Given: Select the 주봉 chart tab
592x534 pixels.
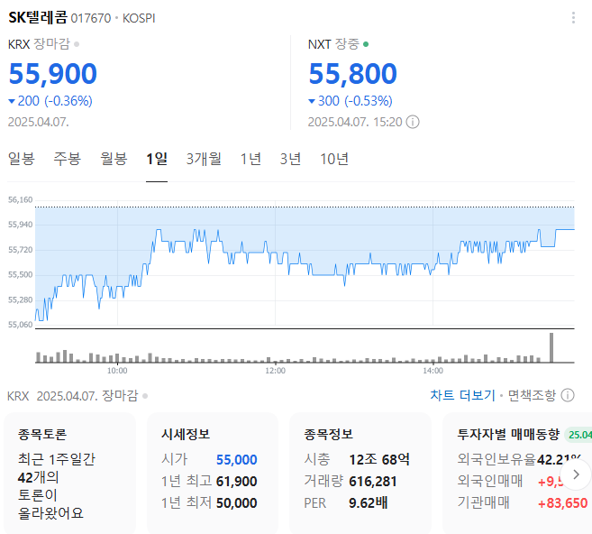Looking at the screenshot, I should [x=68, y=159].
